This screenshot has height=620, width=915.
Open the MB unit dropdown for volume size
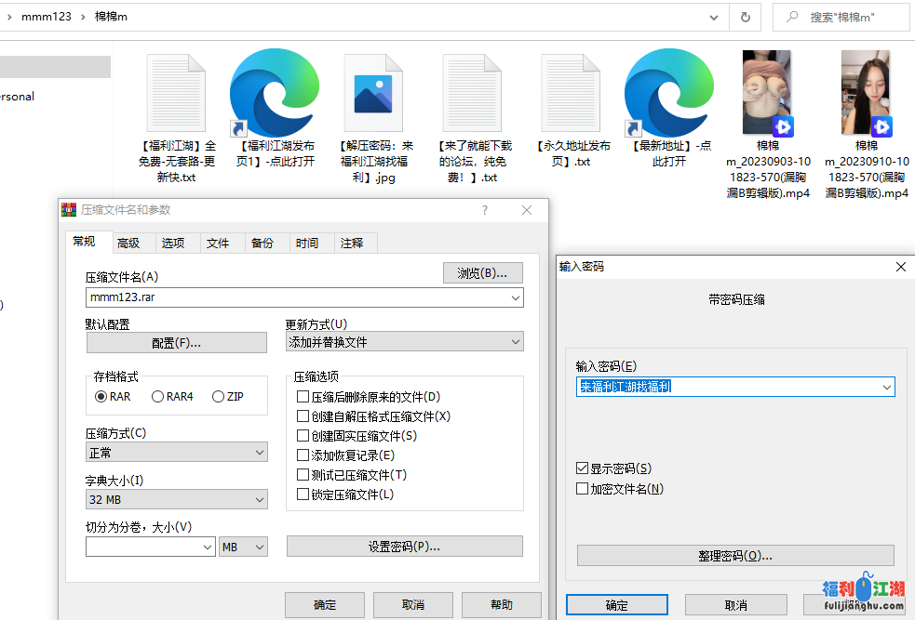[242, 547]
